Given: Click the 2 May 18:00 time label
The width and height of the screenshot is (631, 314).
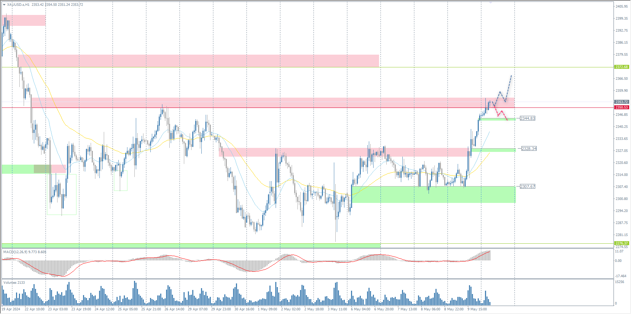Looking at the screenshot, I should [x=314, y=309].
